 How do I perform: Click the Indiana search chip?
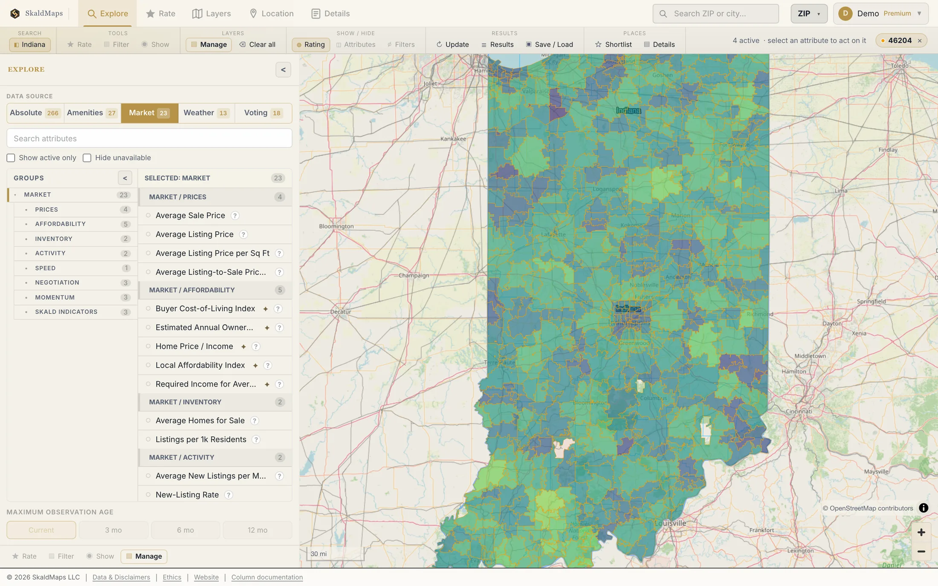[30, 45]
